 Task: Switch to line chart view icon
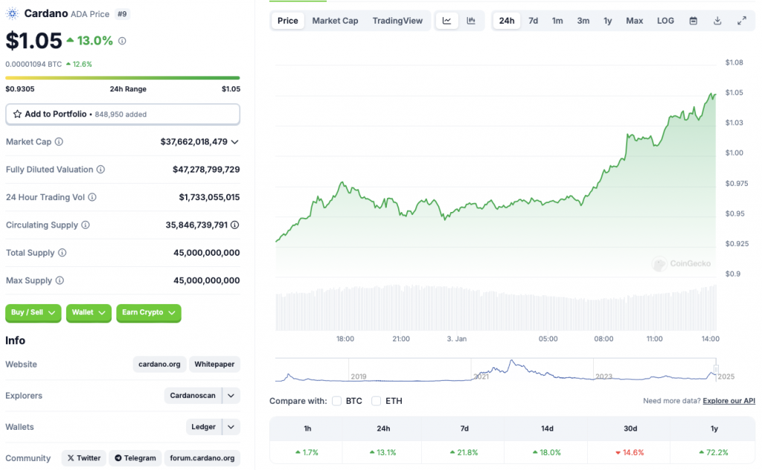[446, 20]
